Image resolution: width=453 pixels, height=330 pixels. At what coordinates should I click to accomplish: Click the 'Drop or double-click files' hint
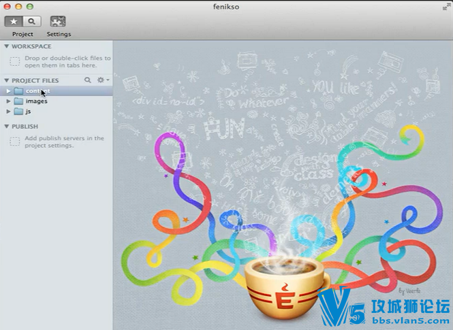(67, 61)
